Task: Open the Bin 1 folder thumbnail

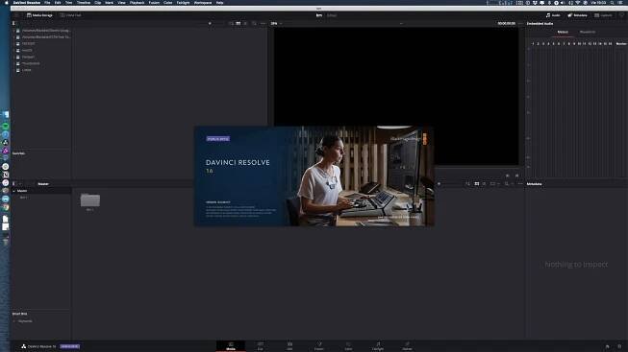Action: 90,200
